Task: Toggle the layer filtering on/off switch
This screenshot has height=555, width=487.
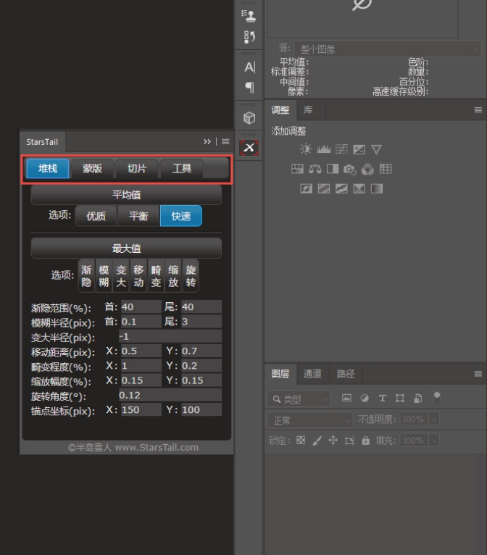Action: [x=437, y=398]
